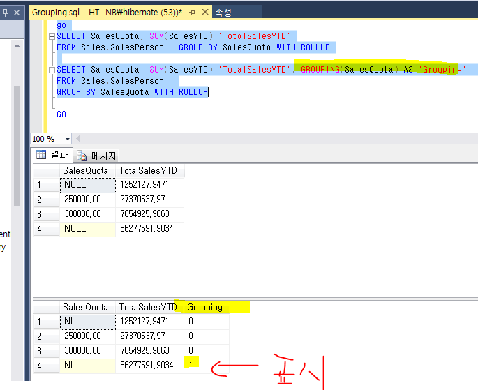Click SalesQuota header in second result grid

tap(87, 307)
